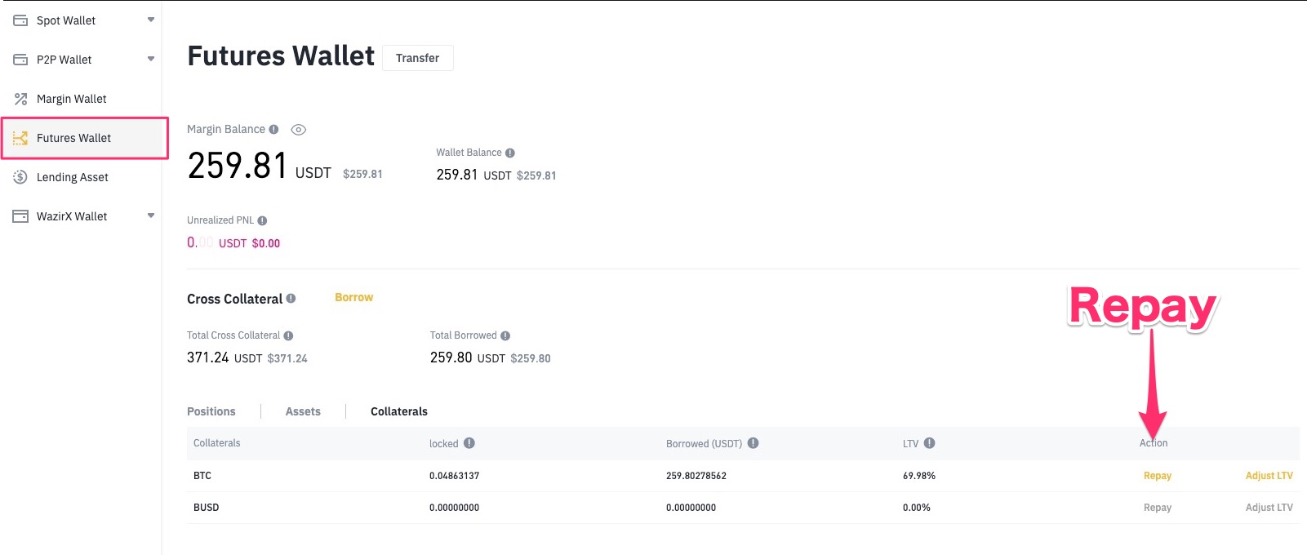Click the Transfer button
Viewport: 1307px width, 555px height.
pos(417,58)
